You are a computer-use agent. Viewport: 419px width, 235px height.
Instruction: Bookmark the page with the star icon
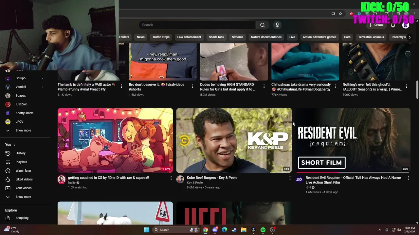[340, 14]
